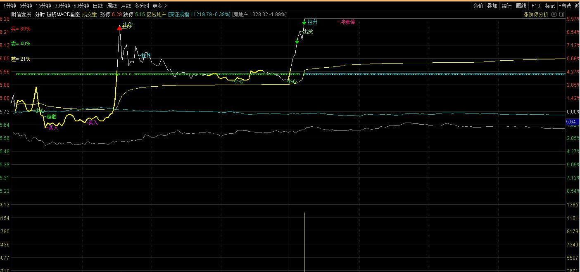Click the red triangle peak marker

tap(120, 28)
